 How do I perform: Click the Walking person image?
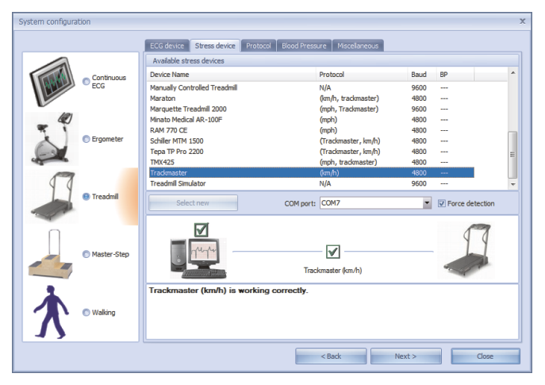51,312
